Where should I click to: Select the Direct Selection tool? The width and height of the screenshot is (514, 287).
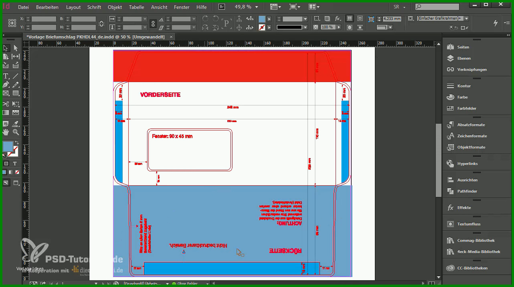pyautogui.click(x=16, y=48)
